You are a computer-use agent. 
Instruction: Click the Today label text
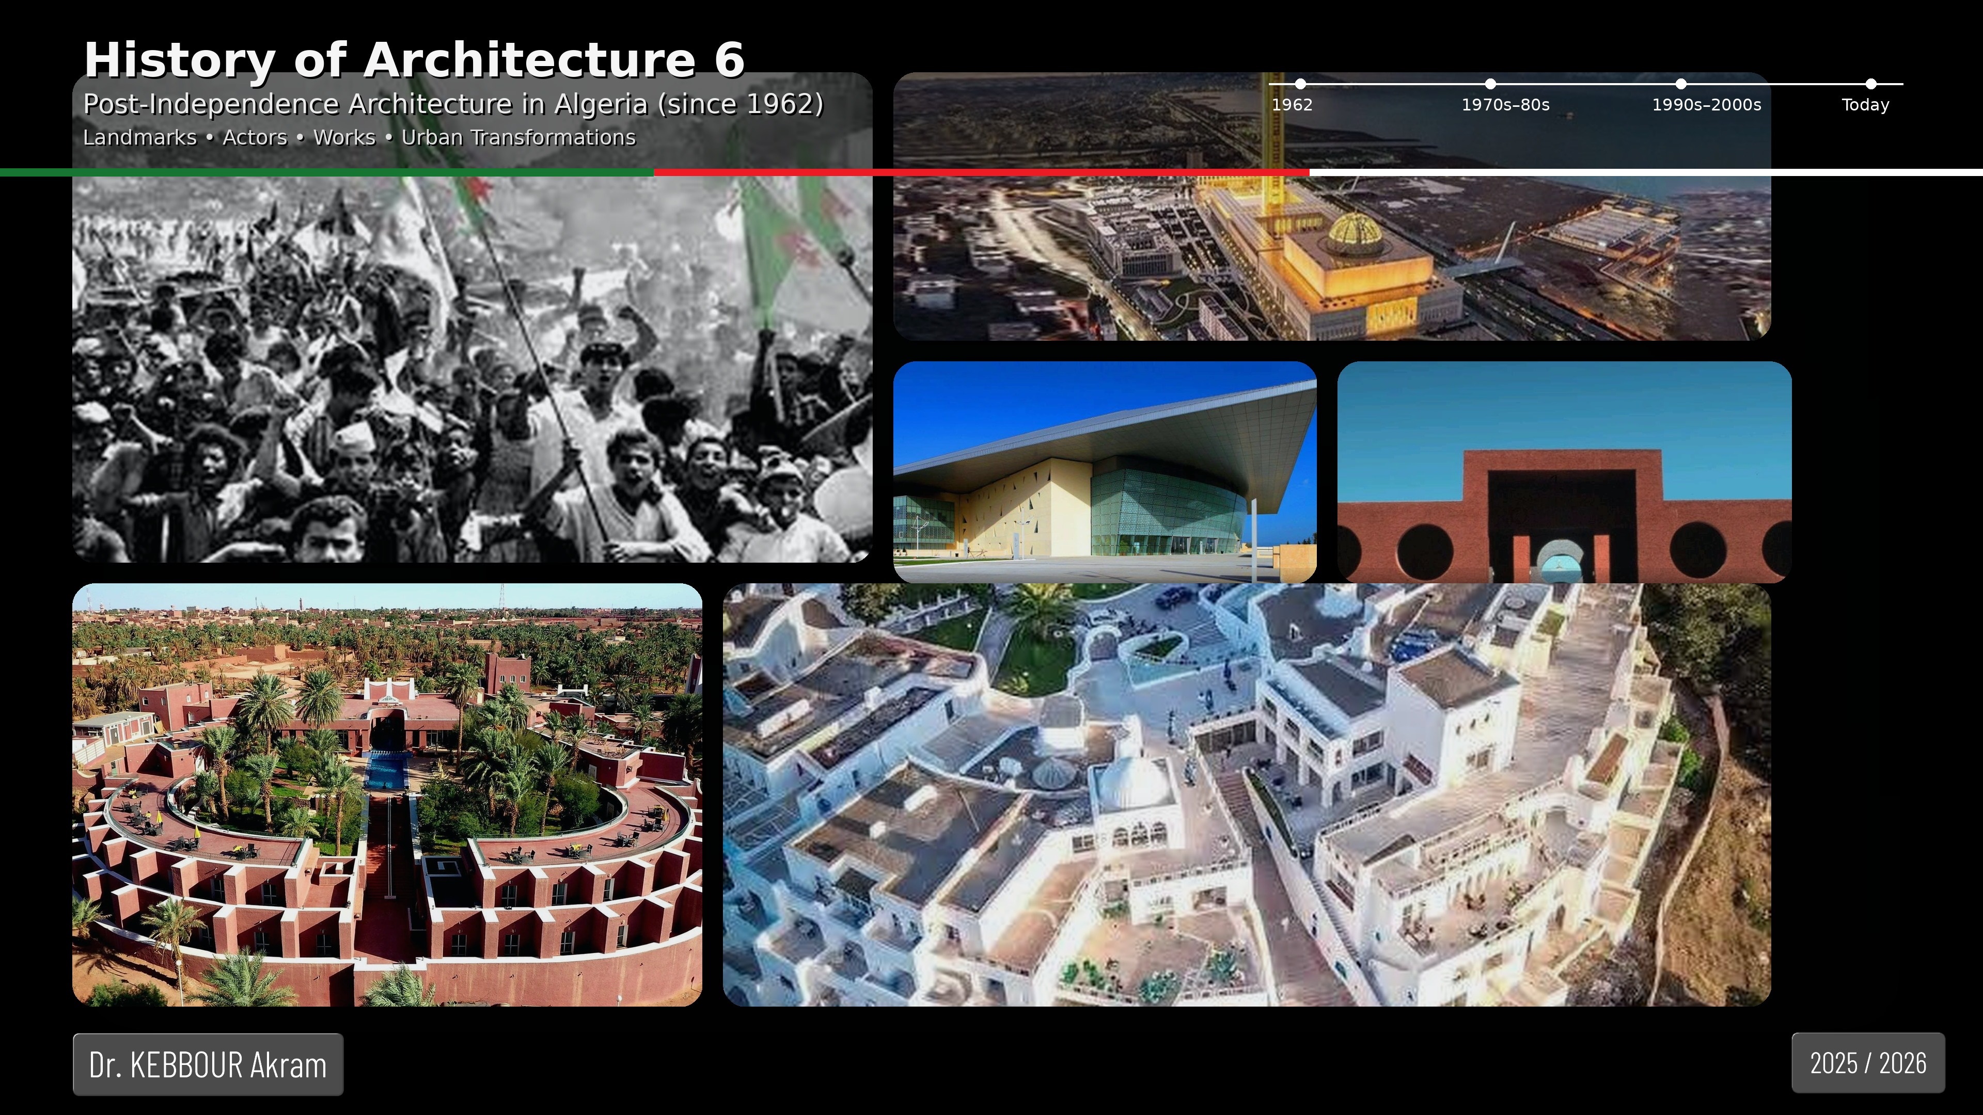coord(1864,105)
